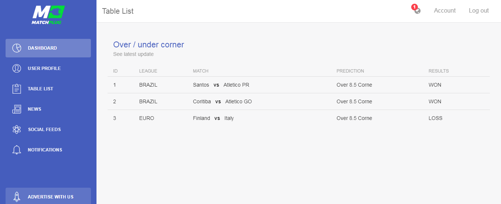This screenshot has width=501, height=204.
Task: Click the Social Feeds atom icon
Action: point(17,130)
